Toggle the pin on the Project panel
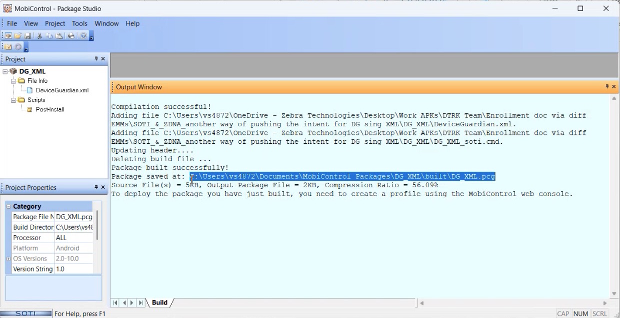The image size is (620, 318). pos(96,59)
